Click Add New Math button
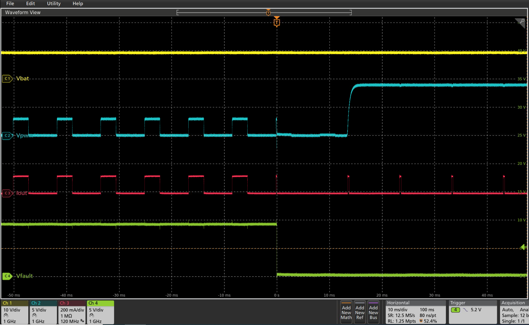This screenshot has width=529, height=325. pyautogui.click(x=346, y=312)
